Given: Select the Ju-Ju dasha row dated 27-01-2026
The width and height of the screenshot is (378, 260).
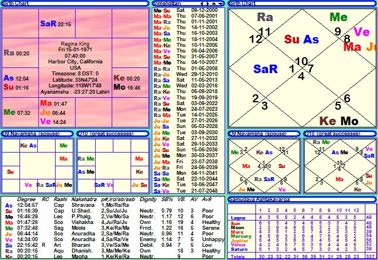Looking at the screenshot, I should click(x=186, y=121).
